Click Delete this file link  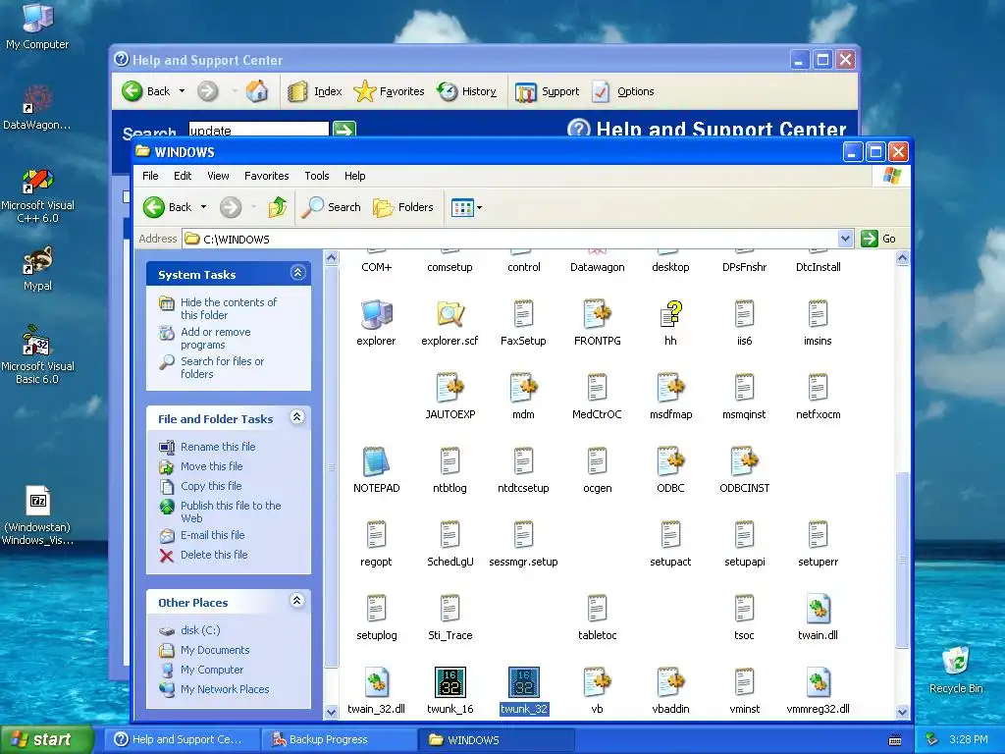point(214,555)
